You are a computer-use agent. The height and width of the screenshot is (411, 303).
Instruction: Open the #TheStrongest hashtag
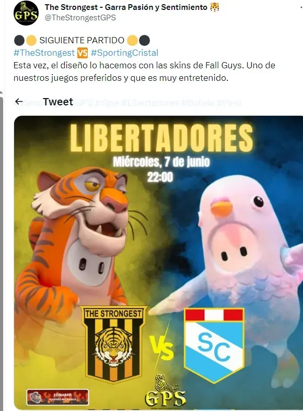pos(44,53)
